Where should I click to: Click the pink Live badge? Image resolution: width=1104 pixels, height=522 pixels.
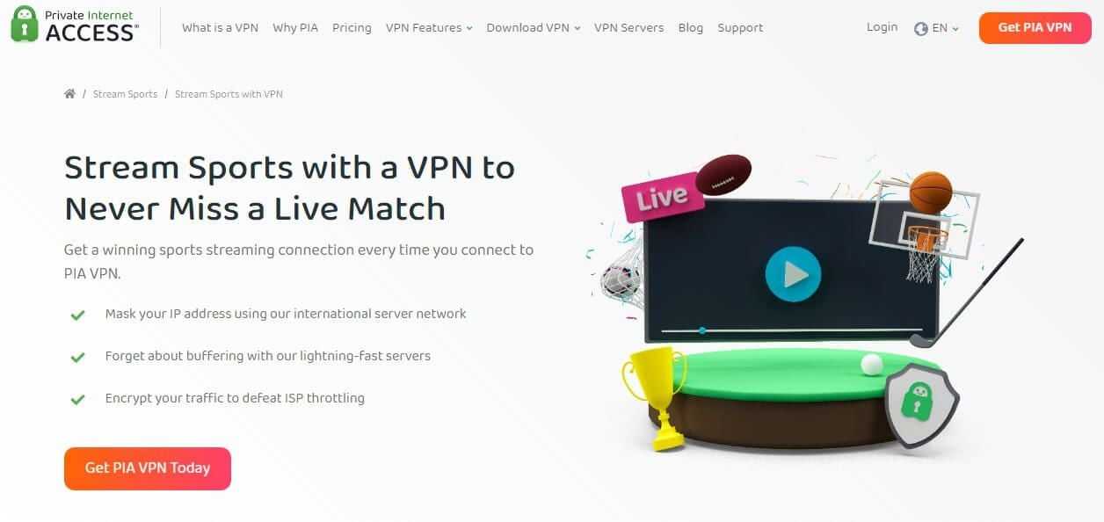662,198
